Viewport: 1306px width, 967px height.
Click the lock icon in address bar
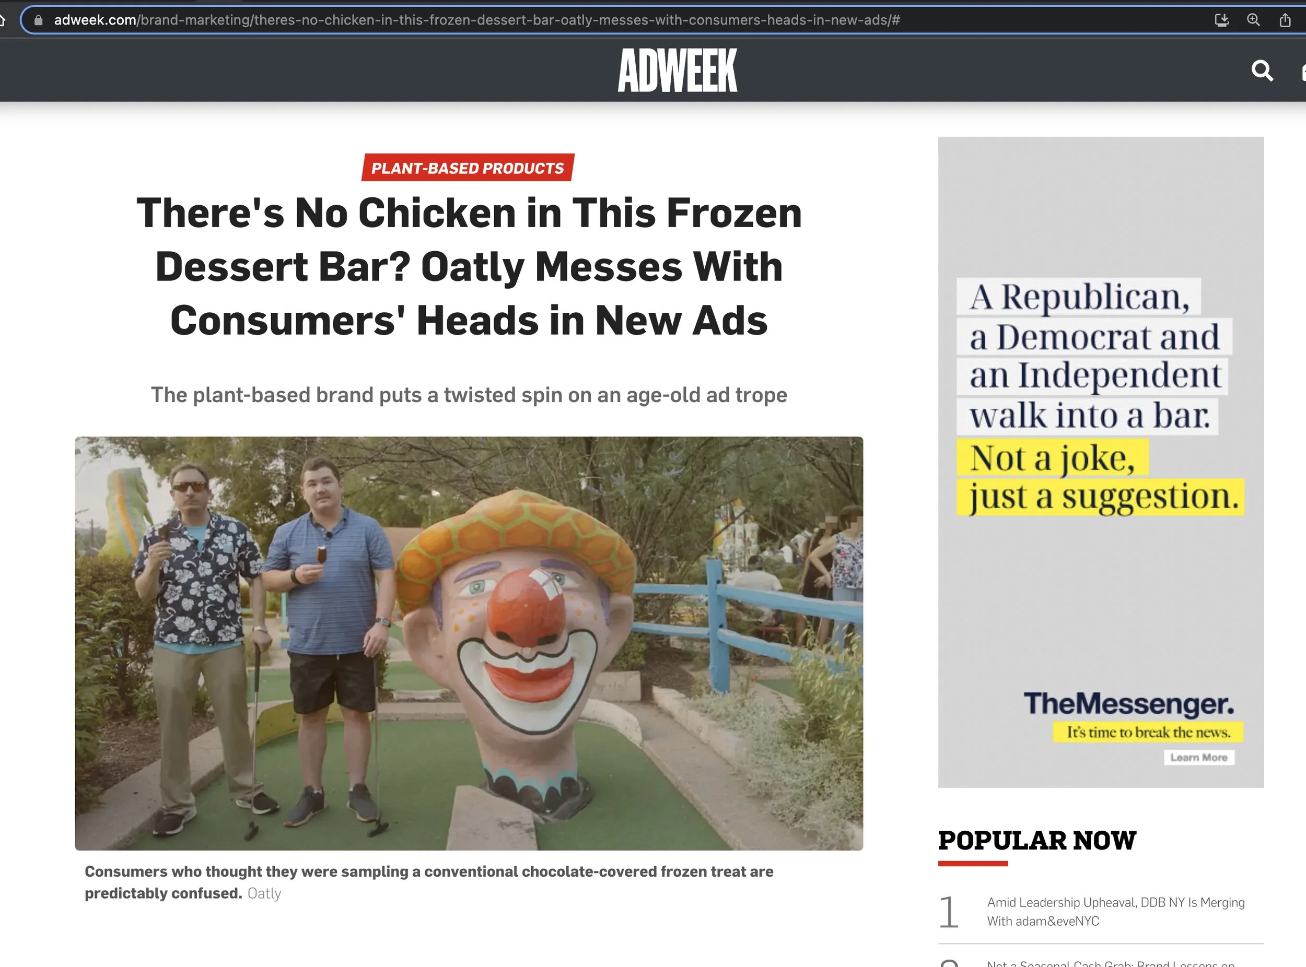click(39, 20)
